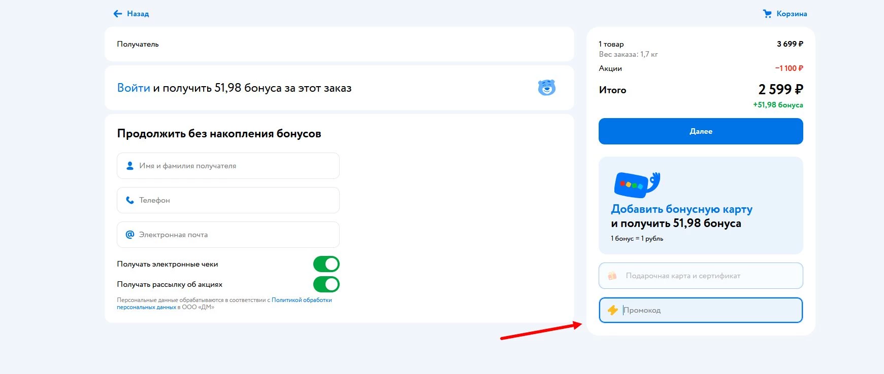This screenshot has width=884, height=374.
Task: Focus the Подарочная карта и сертификат field
Action: click(x=701, y=276)
